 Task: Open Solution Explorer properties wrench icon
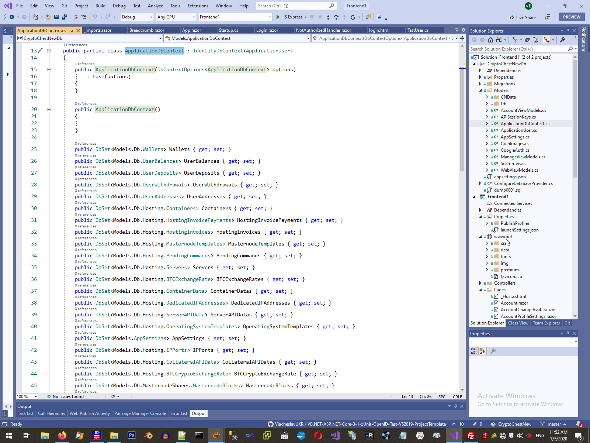[x=562, y=40]
